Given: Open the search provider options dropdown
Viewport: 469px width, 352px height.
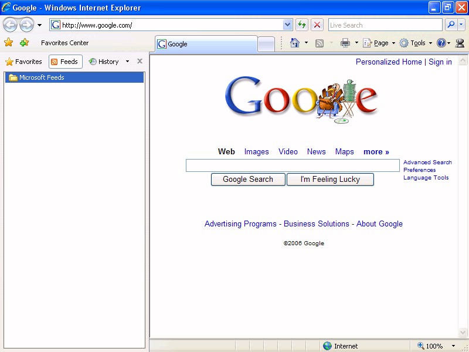Looking at the screenshot, I should pos(461,25).
